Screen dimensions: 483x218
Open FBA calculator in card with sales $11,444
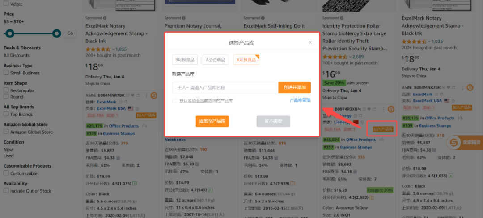click(x=276, y=158)
